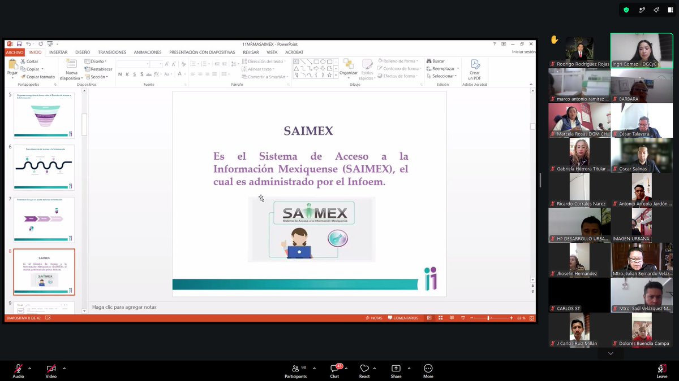Toggle Bold (N) formatting

point(120,74)
